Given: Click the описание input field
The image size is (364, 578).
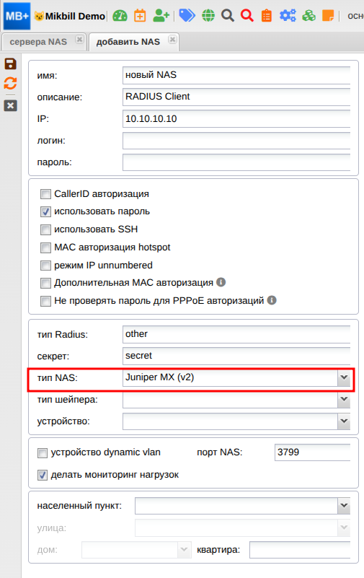Looking at the screenshot, I should [236, 97].
